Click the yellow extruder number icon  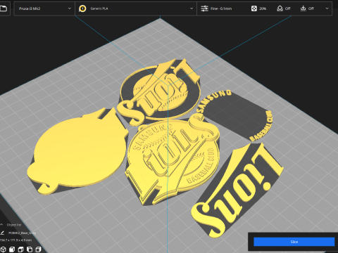tap(82, 8)
